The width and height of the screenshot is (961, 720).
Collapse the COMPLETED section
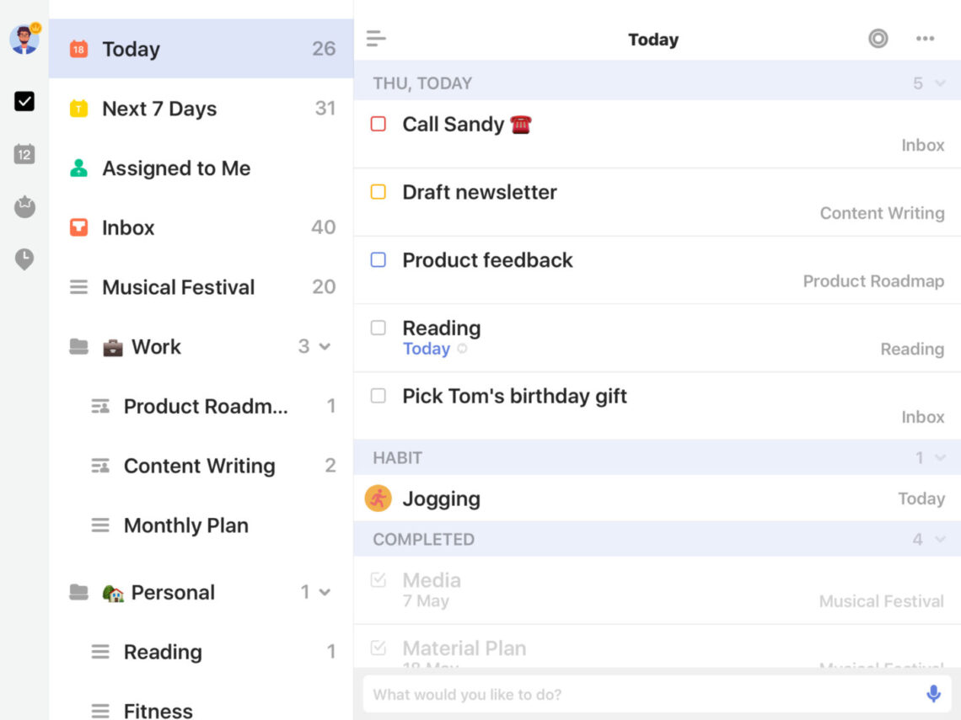[938, 539]
